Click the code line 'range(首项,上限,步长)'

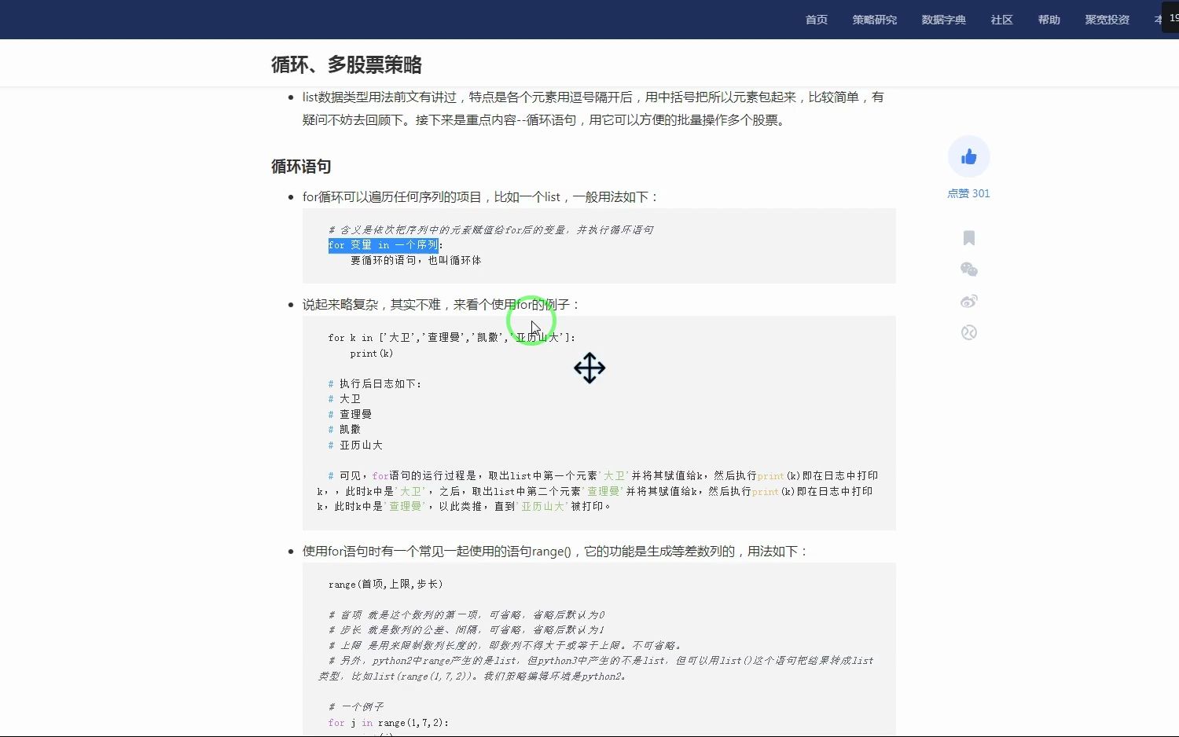click(x=386, y=585)
